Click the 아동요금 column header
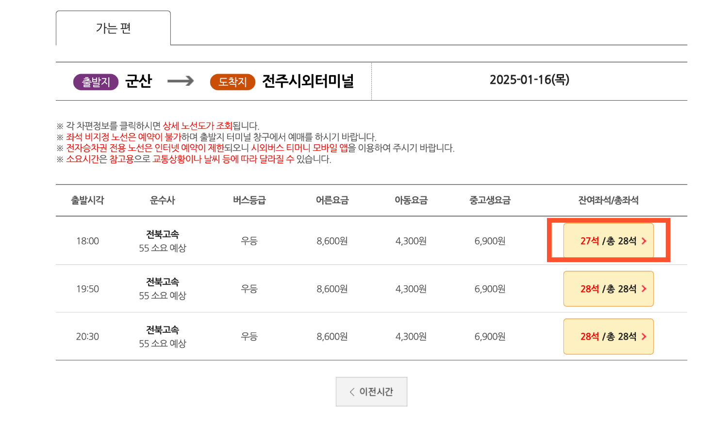The width and height of the screenshot is (728, 436). point(411,200)
